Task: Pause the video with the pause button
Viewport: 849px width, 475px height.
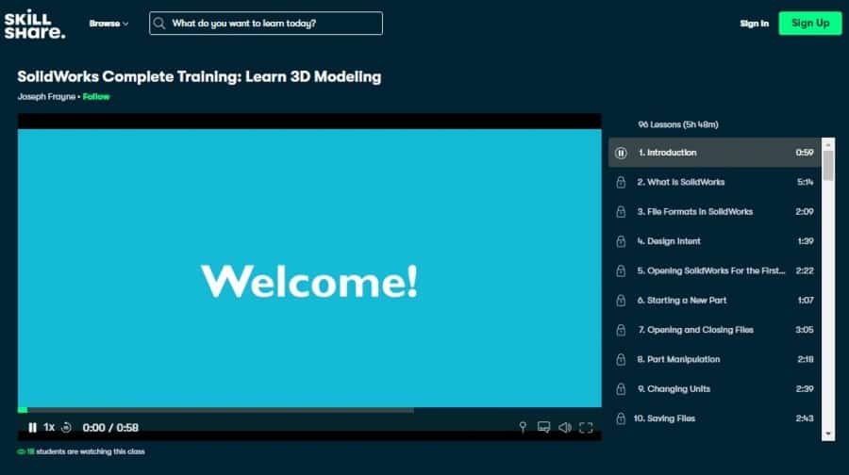Action: point(32,427)
